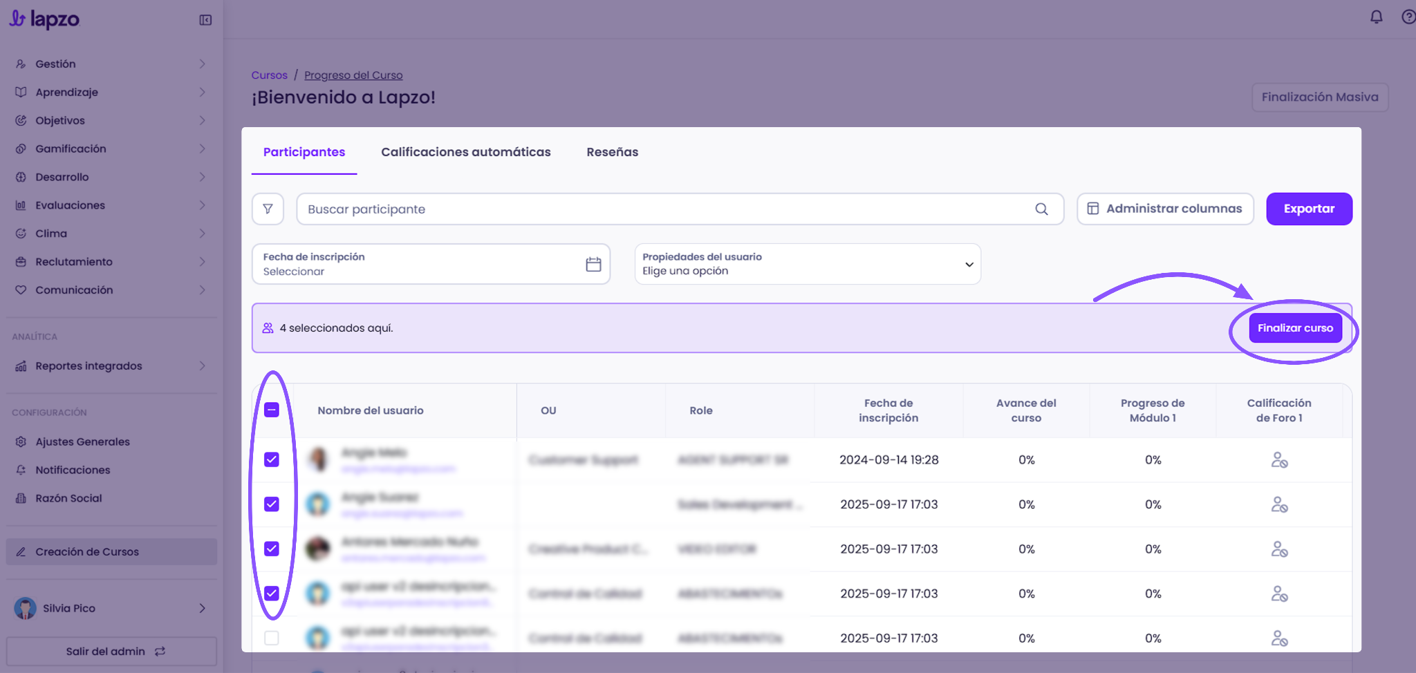This screenshot has height=673, width=1416.
Task: Click the forum grade icon in the 2024-09-14 row
Action: (1279, 459)
